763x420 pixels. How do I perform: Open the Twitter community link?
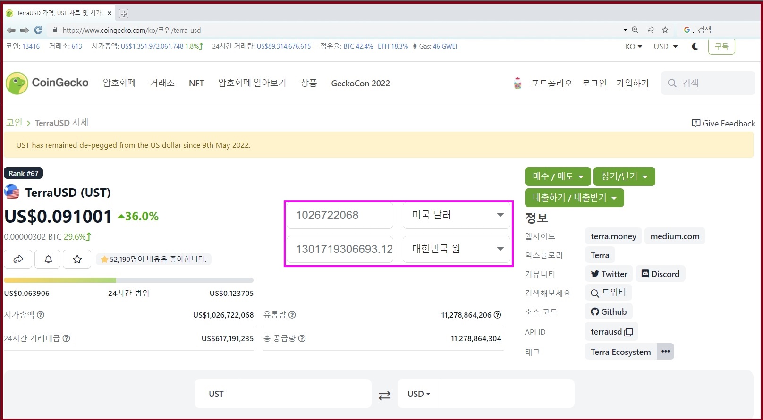click(609, 274)
